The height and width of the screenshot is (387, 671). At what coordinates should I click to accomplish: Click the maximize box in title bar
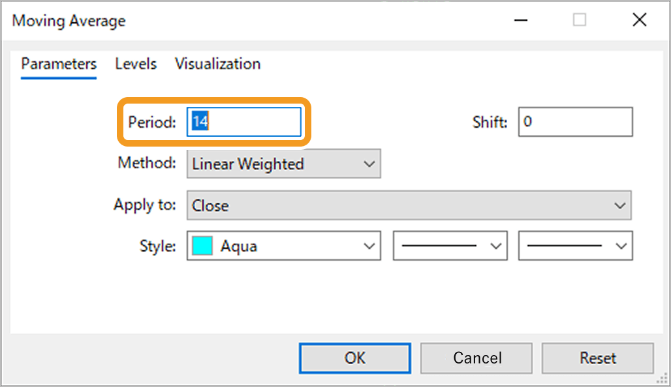[580, 20]
